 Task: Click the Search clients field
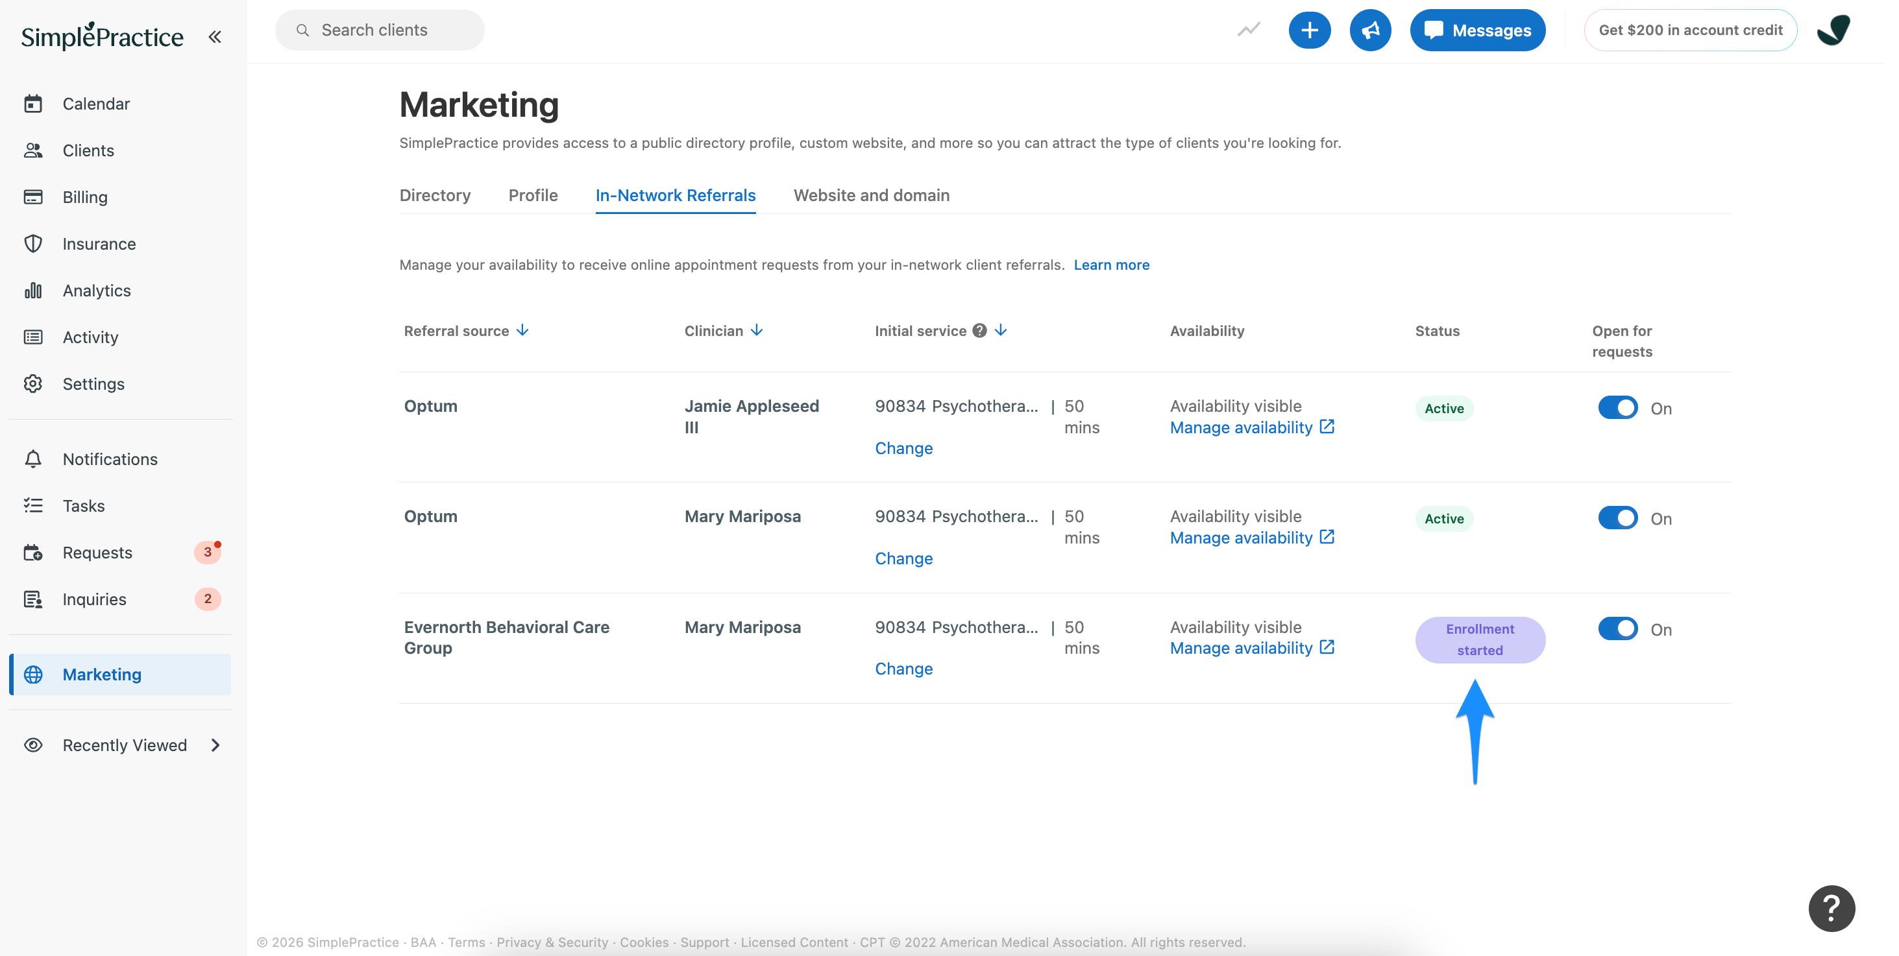click(x=379, y=30)
